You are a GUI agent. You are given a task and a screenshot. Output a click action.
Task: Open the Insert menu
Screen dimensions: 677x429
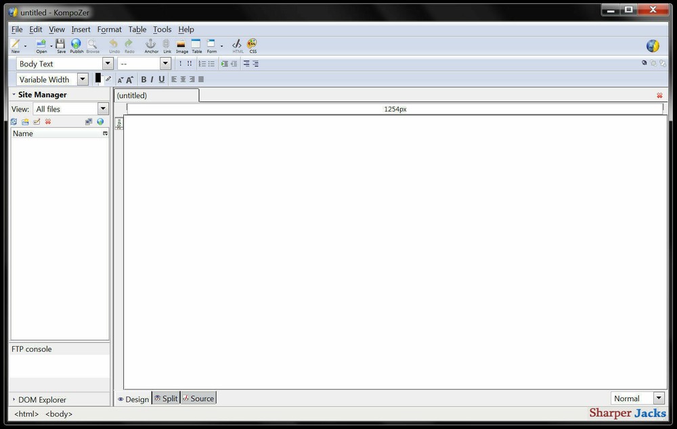tap(81, 29)
